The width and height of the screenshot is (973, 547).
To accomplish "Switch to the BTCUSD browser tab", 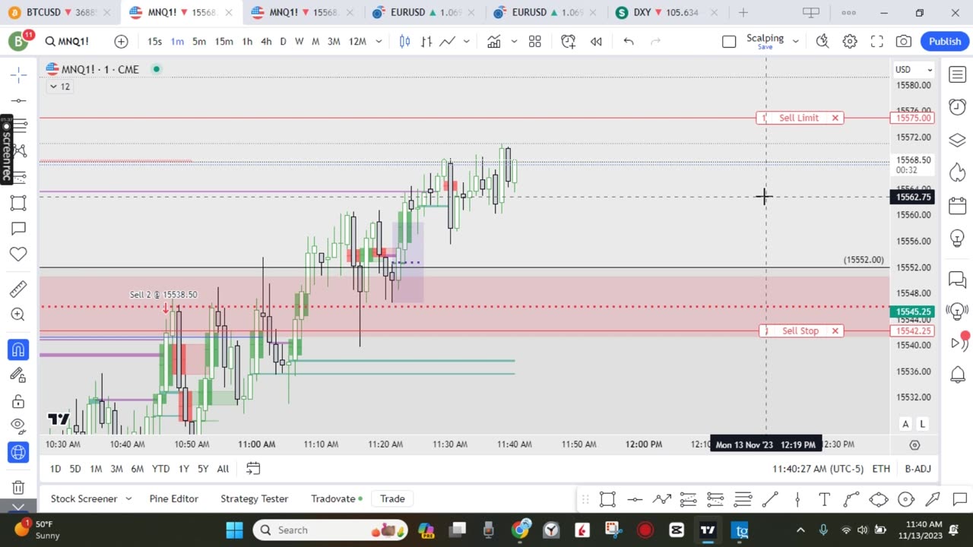I will 58,12.
